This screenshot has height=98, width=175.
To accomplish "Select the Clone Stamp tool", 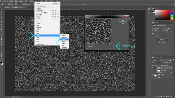I will pyautogui.click(x=2, y=29).
